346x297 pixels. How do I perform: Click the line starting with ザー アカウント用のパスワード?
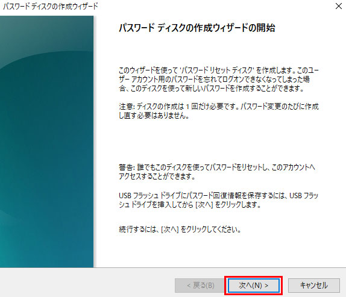pos(214,80)
